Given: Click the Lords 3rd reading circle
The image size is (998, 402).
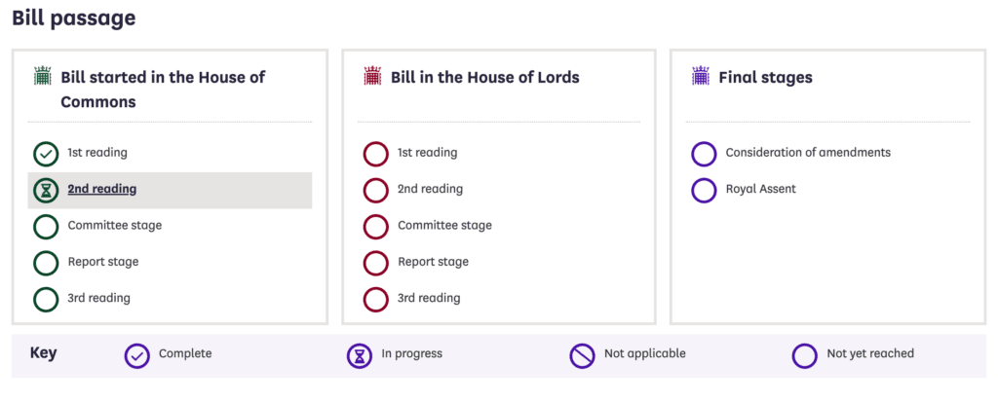Looking at the screenshot, I should (375, 299).
